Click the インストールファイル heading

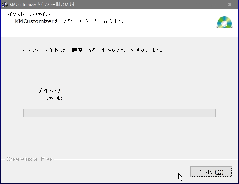[29, 14]
